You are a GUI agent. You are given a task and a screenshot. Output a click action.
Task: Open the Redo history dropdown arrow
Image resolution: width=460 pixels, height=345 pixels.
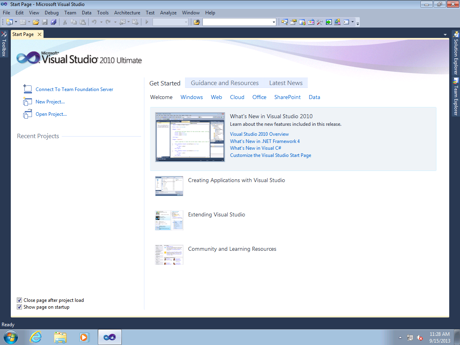[115, 22]
